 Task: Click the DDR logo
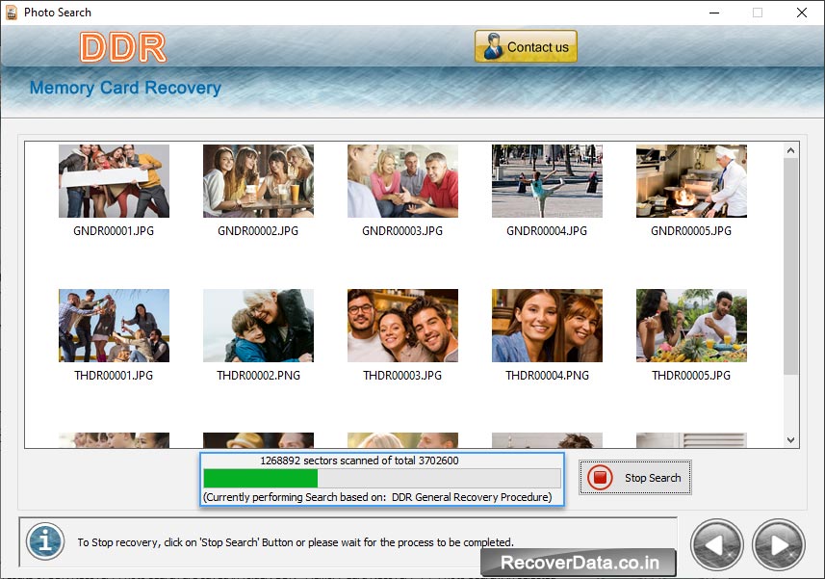122,47
